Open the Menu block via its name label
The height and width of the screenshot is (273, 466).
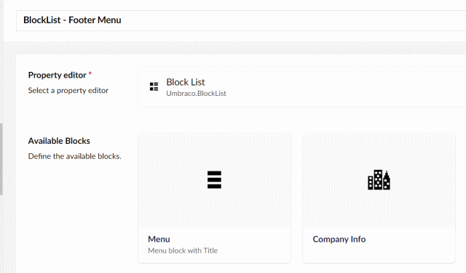(x=159, y=239)
